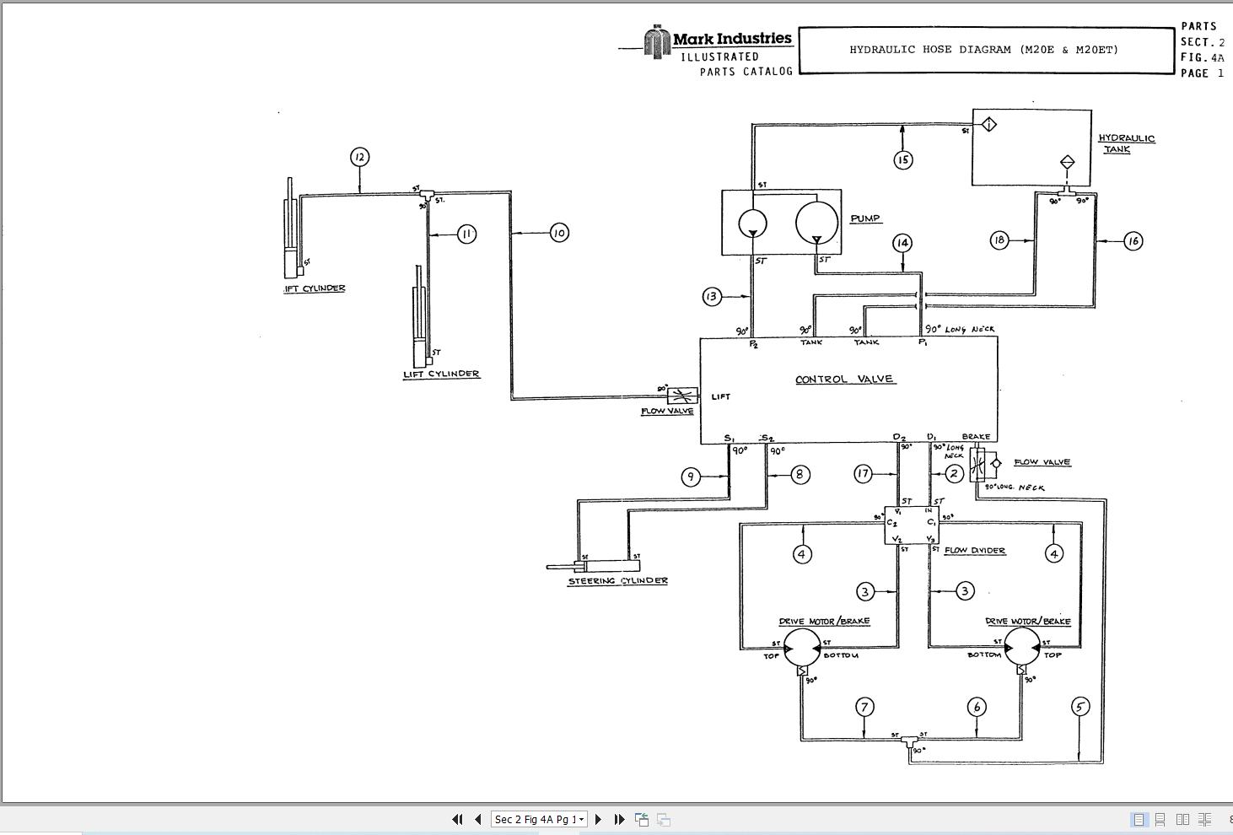Click hose callout number 13
1233x835 pixels.
click(712, 296)
